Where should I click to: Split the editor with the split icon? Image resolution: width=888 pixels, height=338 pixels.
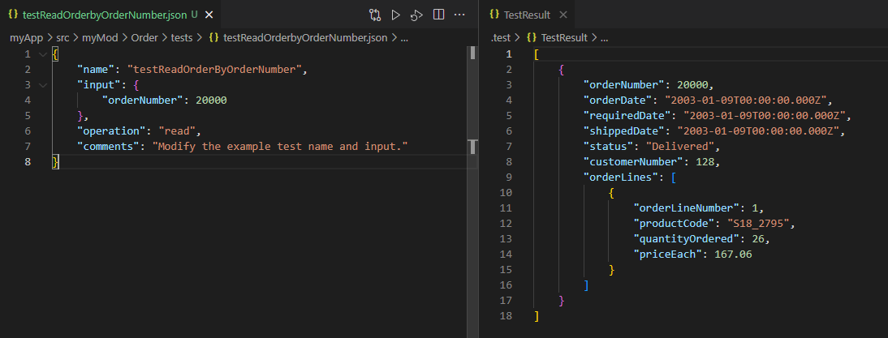438,15
